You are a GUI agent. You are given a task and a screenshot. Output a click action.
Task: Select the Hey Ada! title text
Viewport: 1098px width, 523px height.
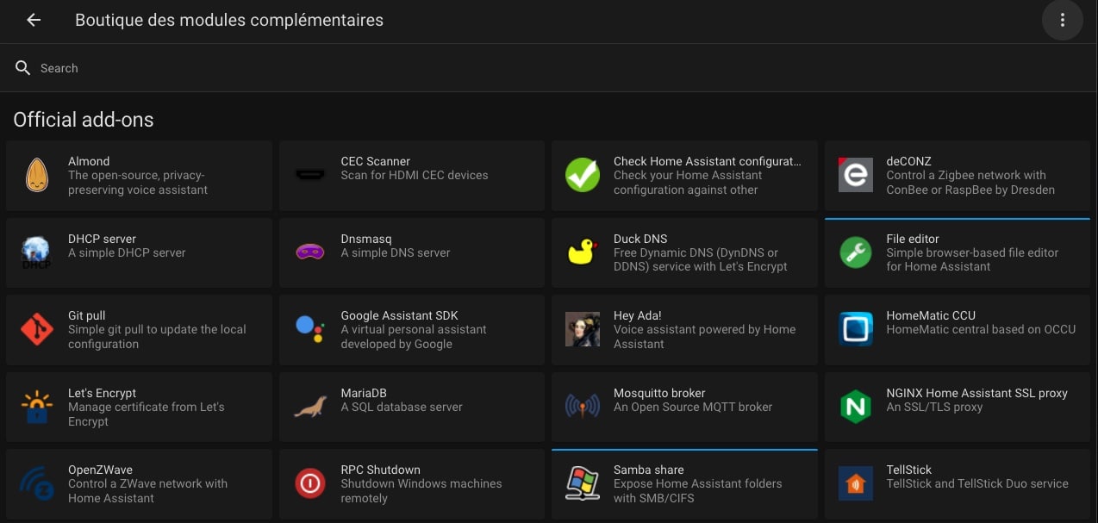638,315
